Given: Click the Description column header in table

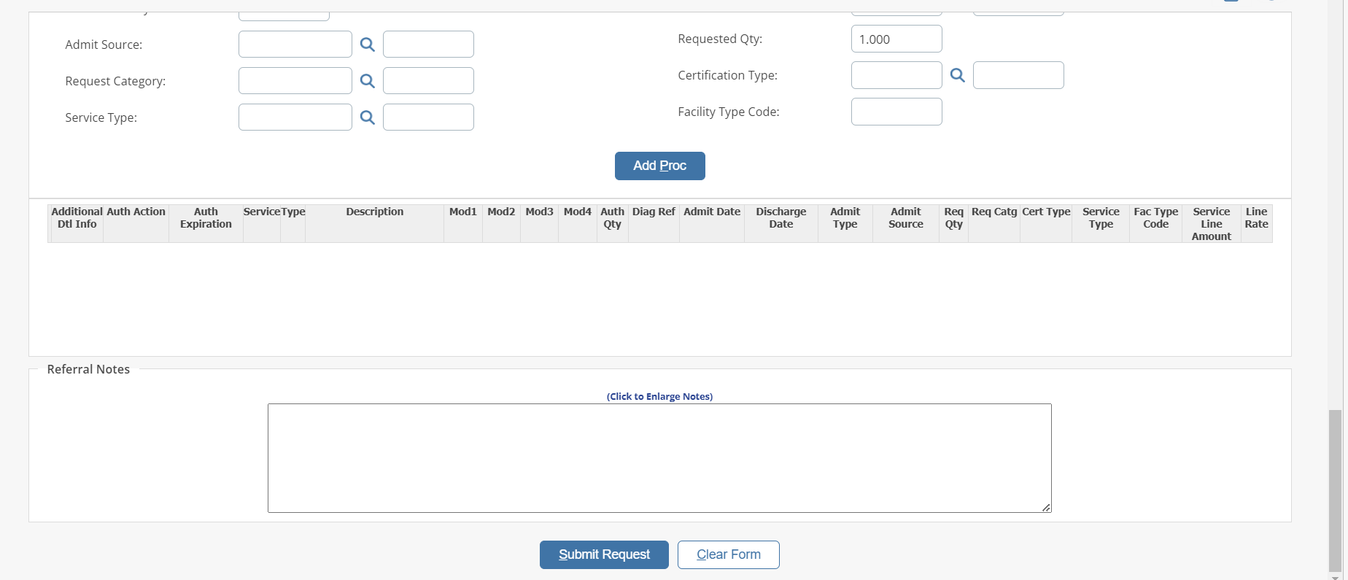Looking at the screenshot, I should tap(374, 212).
